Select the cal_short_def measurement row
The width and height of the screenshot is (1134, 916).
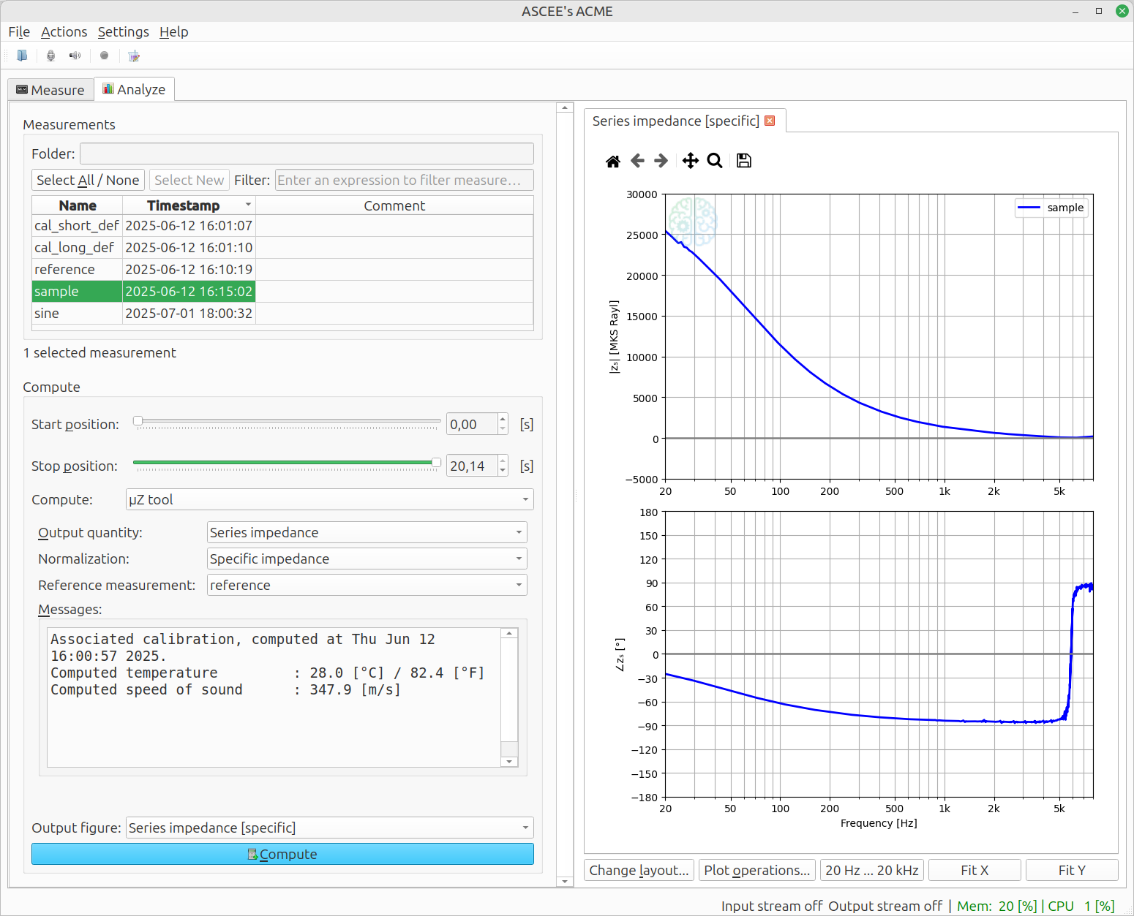click(x=282, y=225)
